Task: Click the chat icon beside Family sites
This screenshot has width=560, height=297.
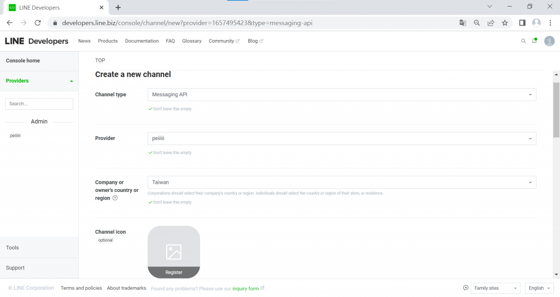Action: point(466,288)
